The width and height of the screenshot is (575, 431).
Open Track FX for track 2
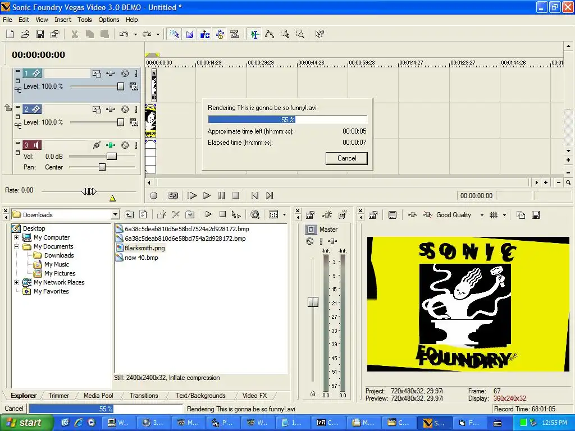coord(111,109)
